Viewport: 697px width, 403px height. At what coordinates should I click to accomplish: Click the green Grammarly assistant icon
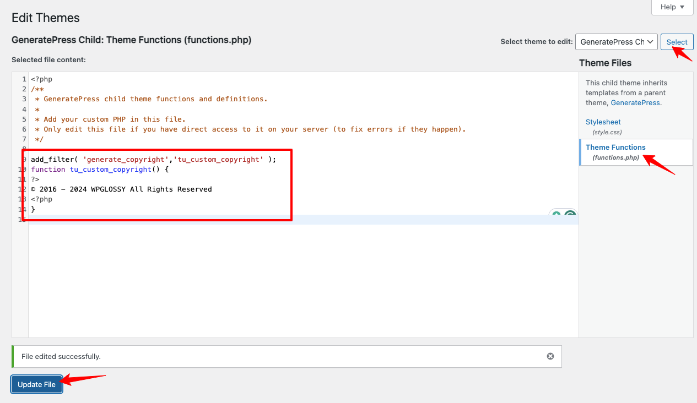point(556,214)
